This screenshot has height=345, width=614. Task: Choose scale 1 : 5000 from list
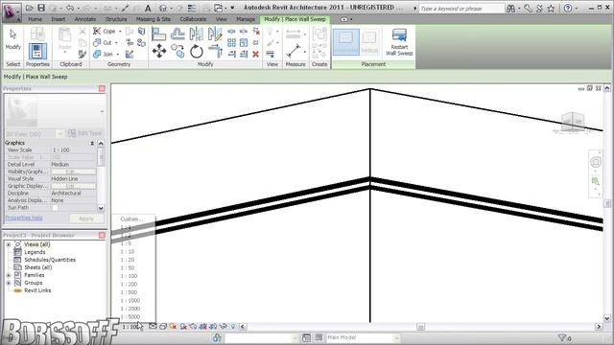pos(130,317)
